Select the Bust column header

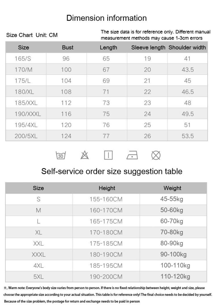coord(68,47)
